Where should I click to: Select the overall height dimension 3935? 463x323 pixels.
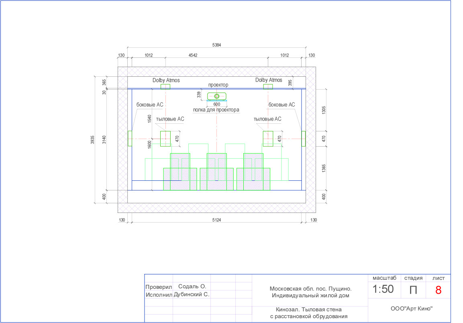click(92, 139)
